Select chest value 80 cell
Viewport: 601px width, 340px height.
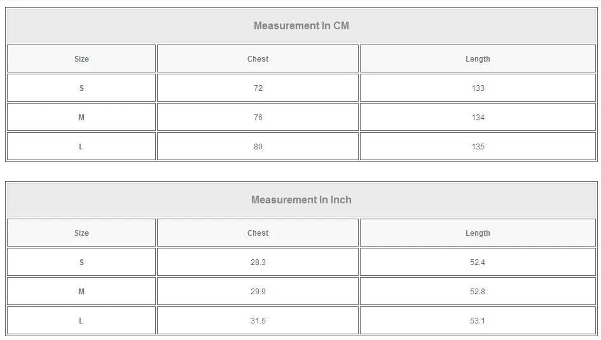click(x=258, y=147)
